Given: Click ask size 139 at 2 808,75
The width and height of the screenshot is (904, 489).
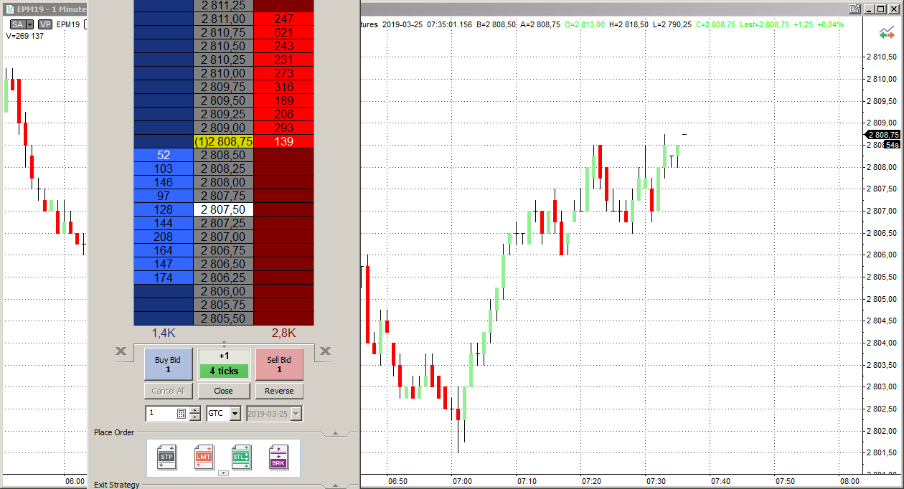Looking at the screenshot, I should pos(284,141).
